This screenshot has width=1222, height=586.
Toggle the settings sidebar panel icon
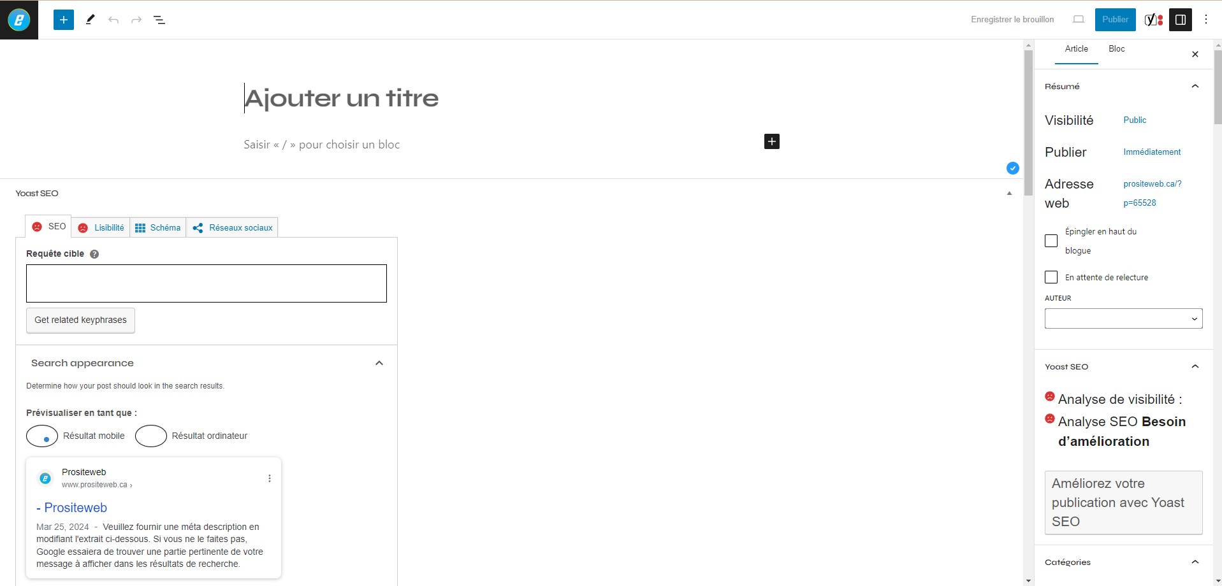point(1181,20)
